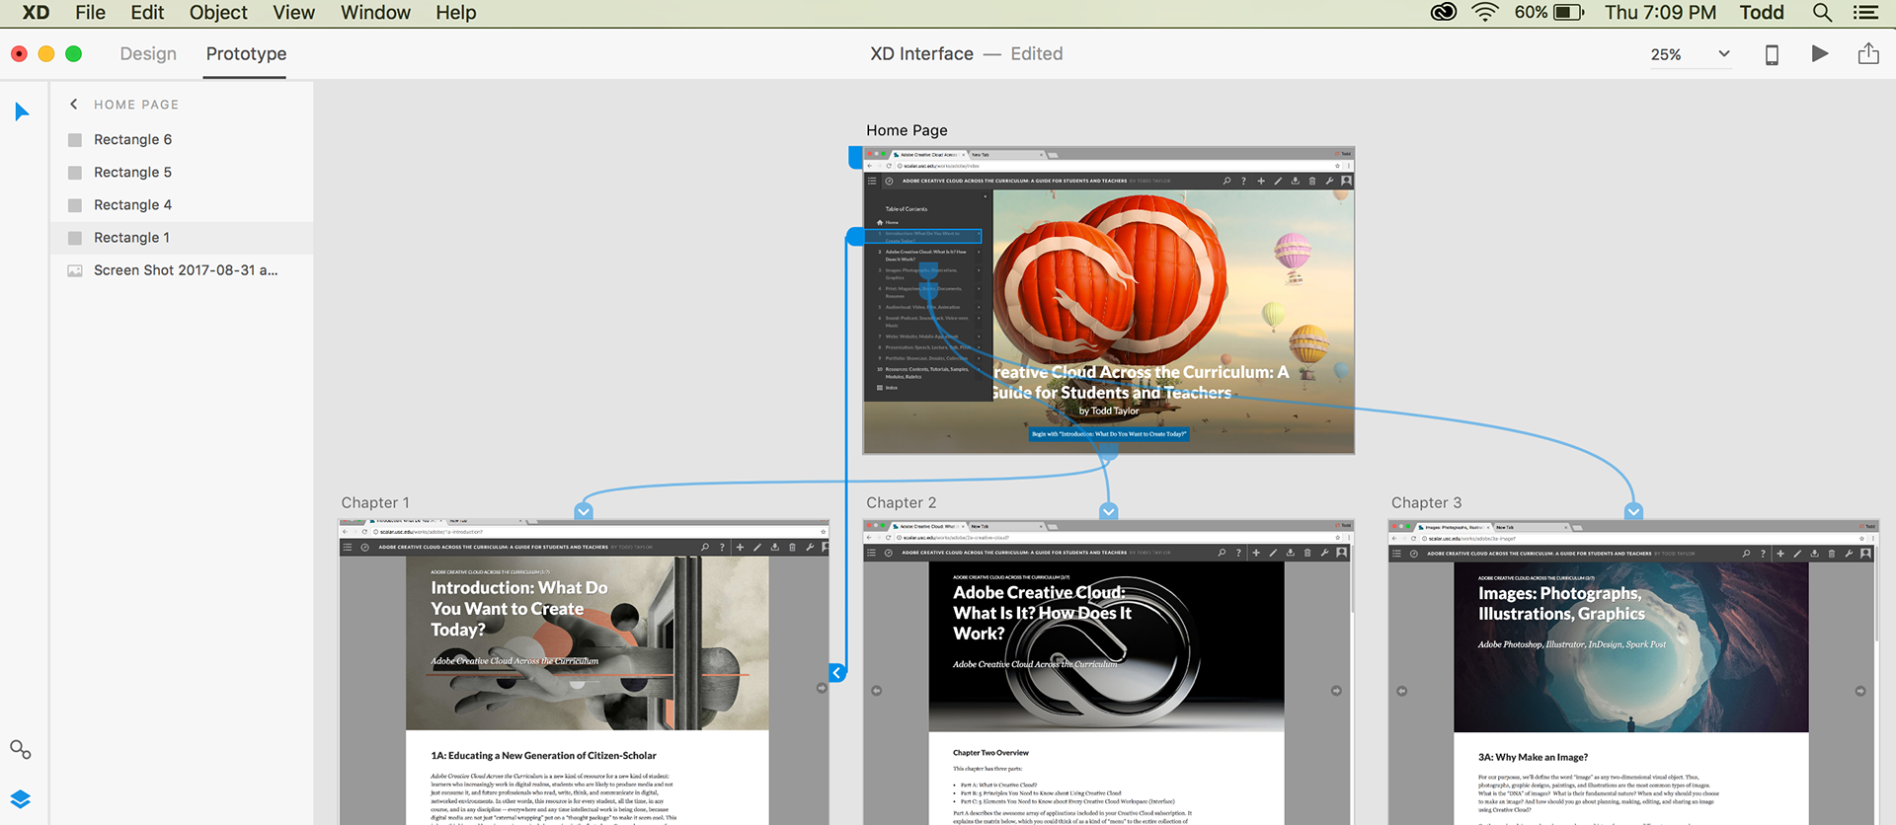Click the Todd user name in menu bar
1896x825 pixels.
pos(1762,13)
